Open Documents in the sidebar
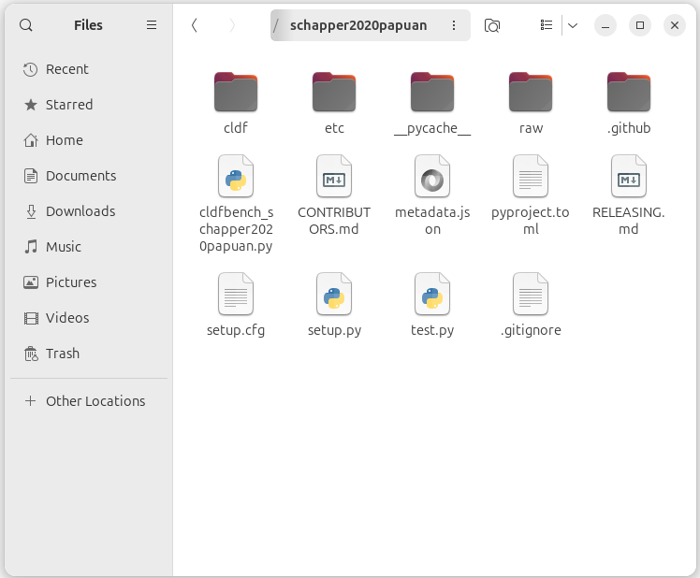The image size is (700, 578). click(89, 176)
